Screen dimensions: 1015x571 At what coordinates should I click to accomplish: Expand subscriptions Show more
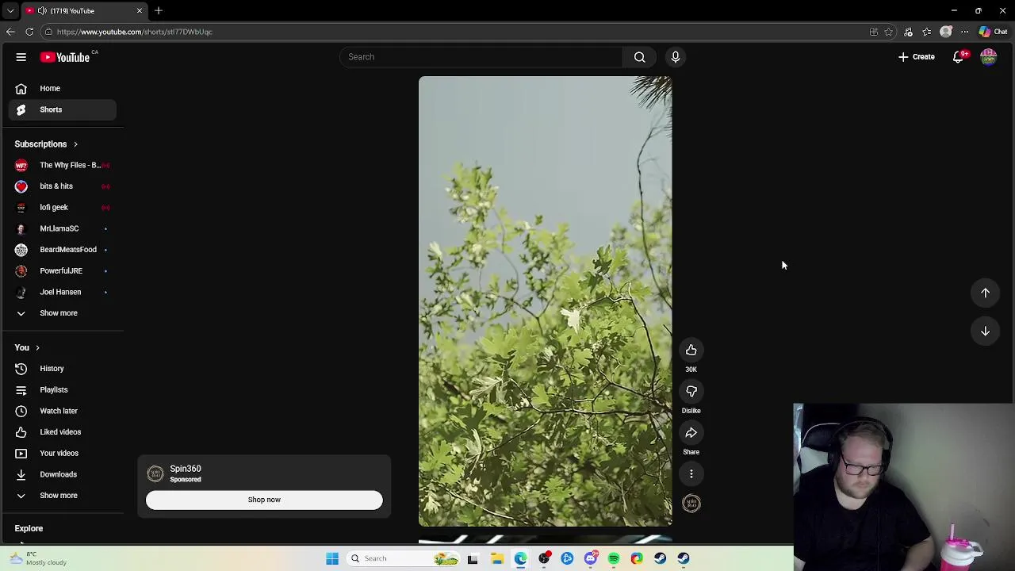(x=63, y=313)
